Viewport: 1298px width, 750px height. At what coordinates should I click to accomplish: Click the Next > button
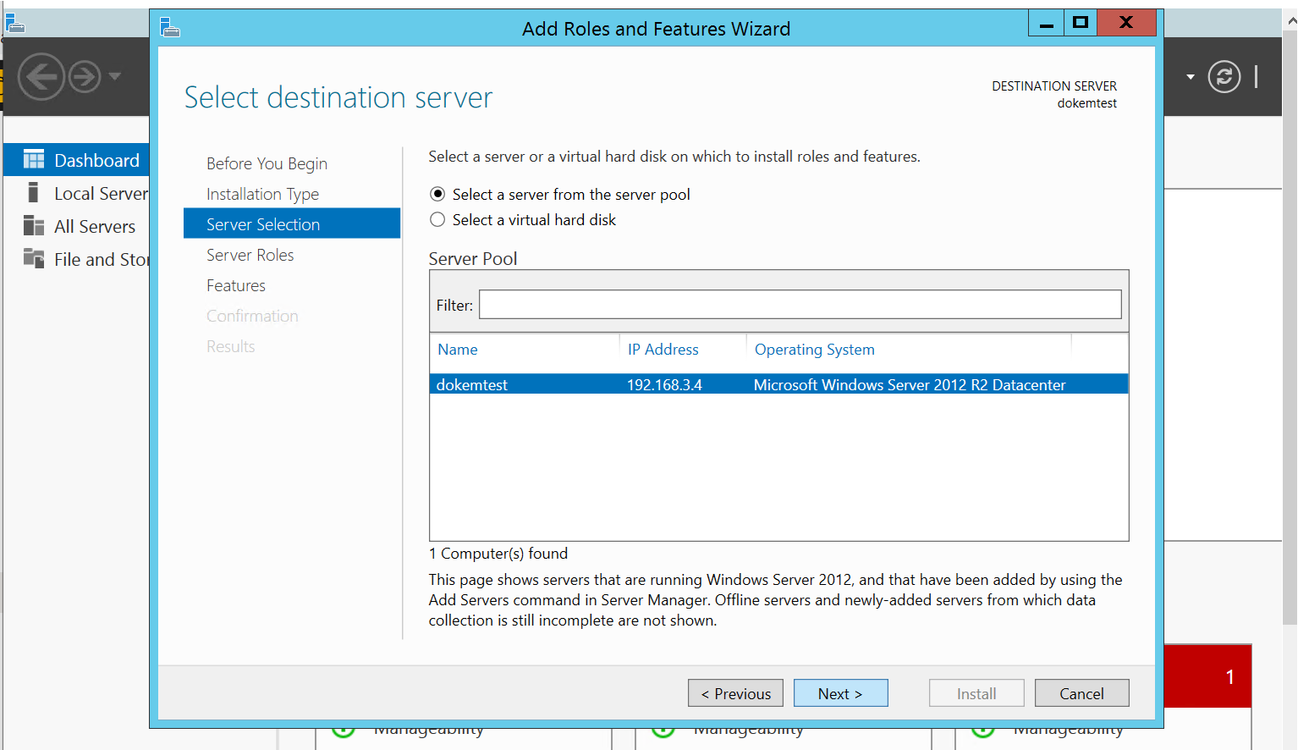coord(841,693)
